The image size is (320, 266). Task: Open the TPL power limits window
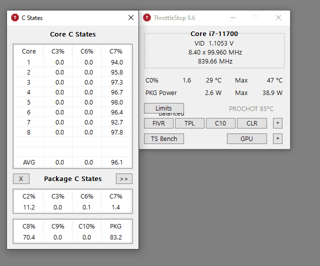[189, 123]
